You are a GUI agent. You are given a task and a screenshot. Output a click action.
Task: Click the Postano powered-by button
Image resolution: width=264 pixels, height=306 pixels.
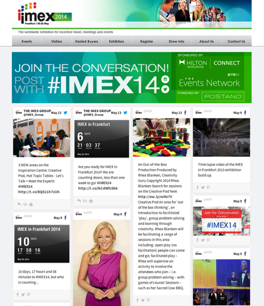223,96
